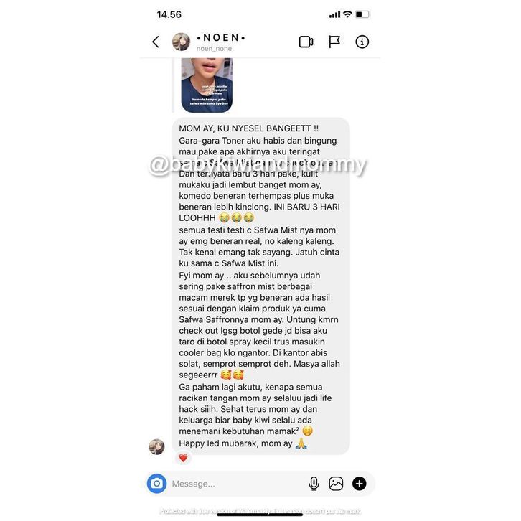521x521 pixels.
Task: Tap the 14.56 clock in the status bar
Action: (169, 14)
